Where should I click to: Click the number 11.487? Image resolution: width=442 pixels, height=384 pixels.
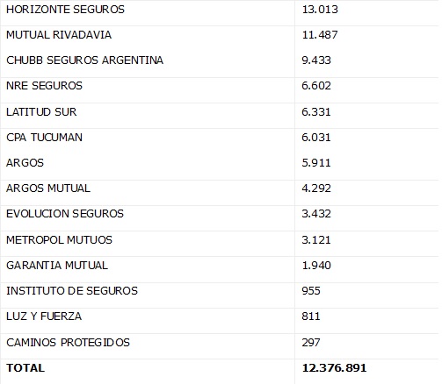(320, 35)
